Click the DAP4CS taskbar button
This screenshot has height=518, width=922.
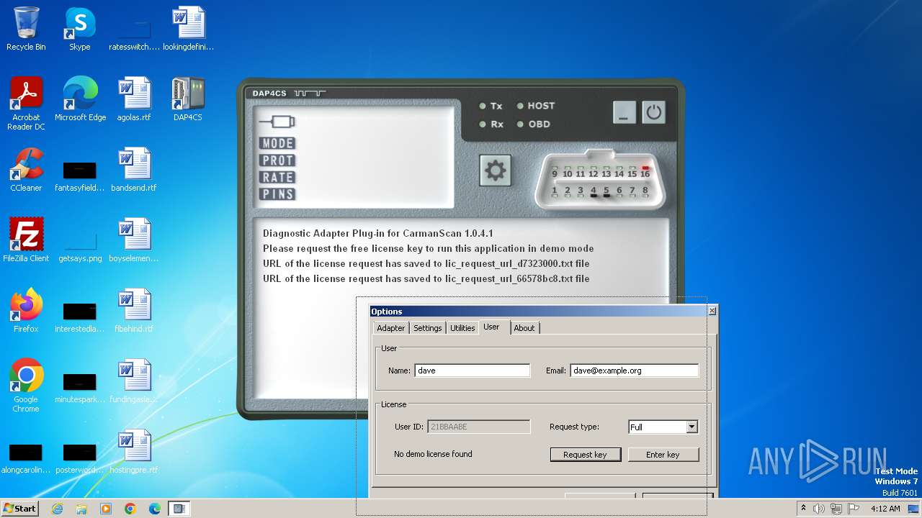(x=179, y=509)
